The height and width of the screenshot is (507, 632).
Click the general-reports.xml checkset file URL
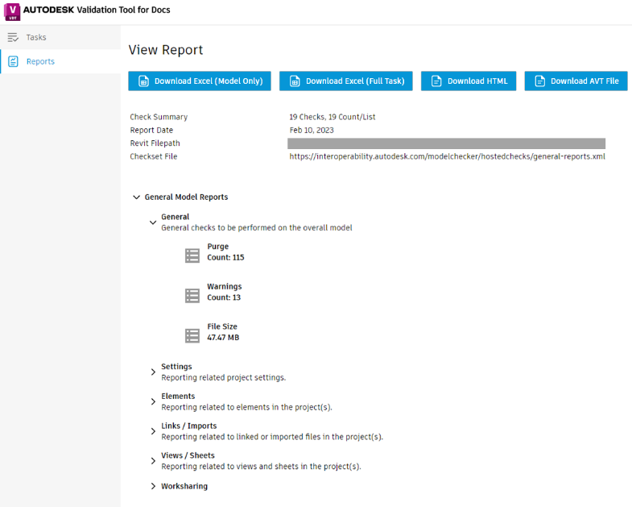click(447, 156)
